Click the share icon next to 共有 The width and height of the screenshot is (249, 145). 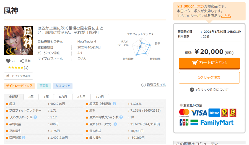pos(22,61)
